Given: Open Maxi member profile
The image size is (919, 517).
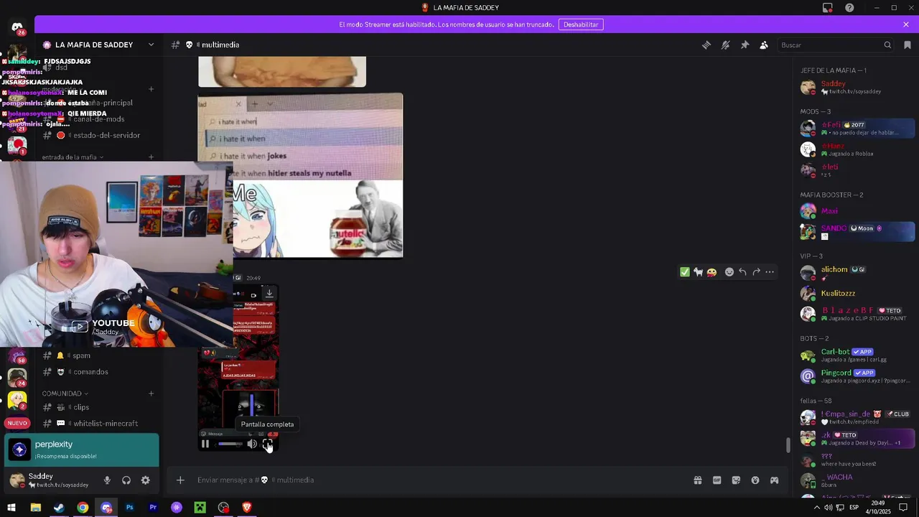Looking at the screenshot, I should (x=854, y=211).
